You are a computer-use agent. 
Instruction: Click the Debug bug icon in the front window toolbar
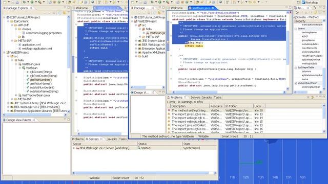click(x=152, y=2)
